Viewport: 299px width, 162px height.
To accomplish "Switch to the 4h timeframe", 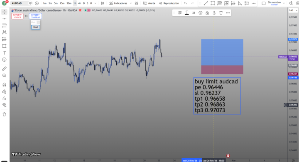I will tap(79, 3).
